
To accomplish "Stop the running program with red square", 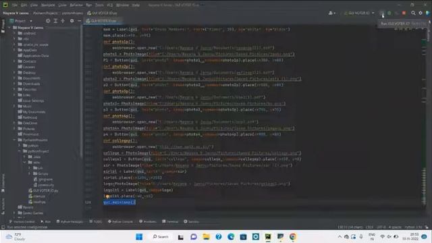I will [404, 13].
